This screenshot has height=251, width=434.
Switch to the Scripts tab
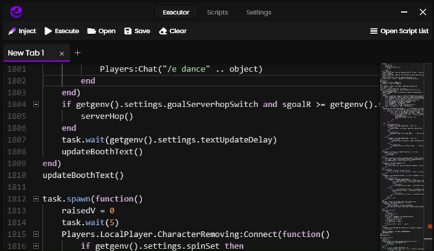click(x=217, y=12)
